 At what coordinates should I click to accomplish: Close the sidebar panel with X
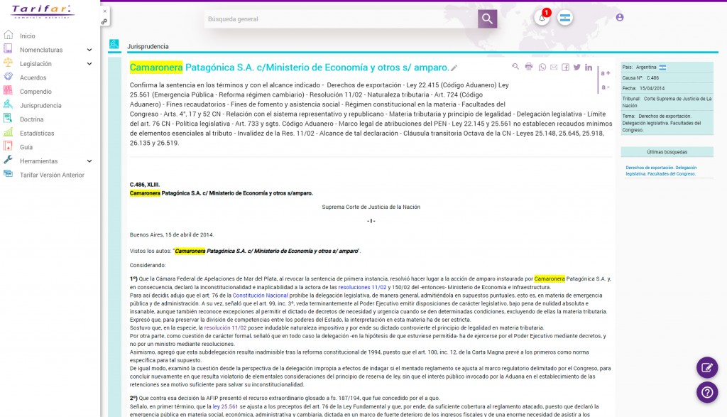click(x=105, y=11)
